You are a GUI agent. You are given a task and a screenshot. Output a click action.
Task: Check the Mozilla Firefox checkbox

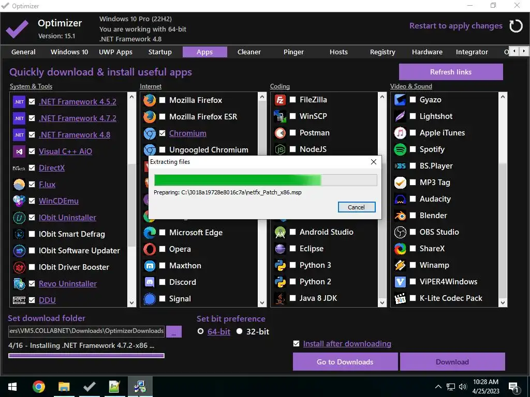162,100
